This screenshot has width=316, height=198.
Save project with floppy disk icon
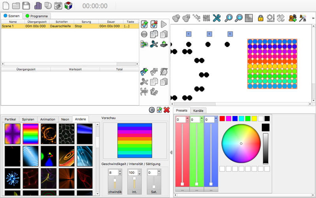[26, 6]
